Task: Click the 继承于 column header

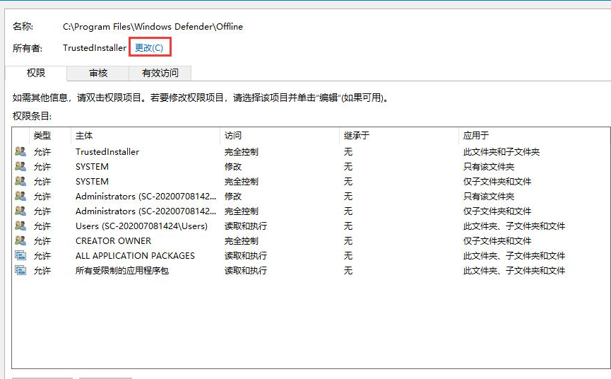Action: (x=356, y=136)
